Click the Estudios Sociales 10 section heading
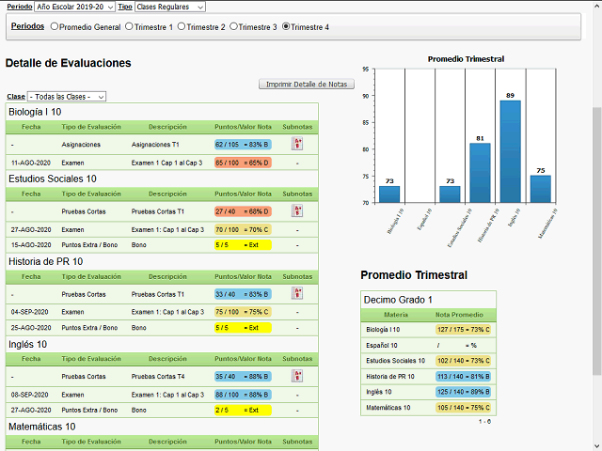The width and height of the screenshot is (602, 451). pos(53,179)
